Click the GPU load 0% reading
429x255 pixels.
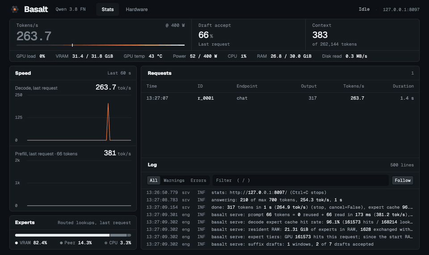[31, 56]
